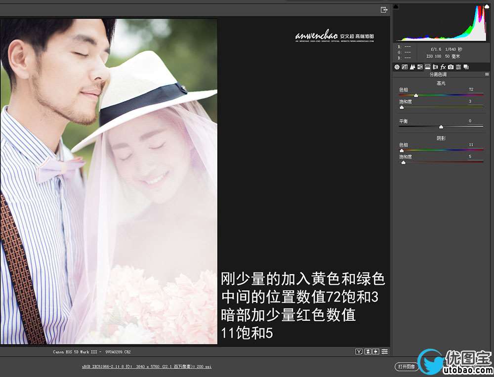Click the 平衡 balance slider handle
494x377 pixels.
(x=441, y=126)
